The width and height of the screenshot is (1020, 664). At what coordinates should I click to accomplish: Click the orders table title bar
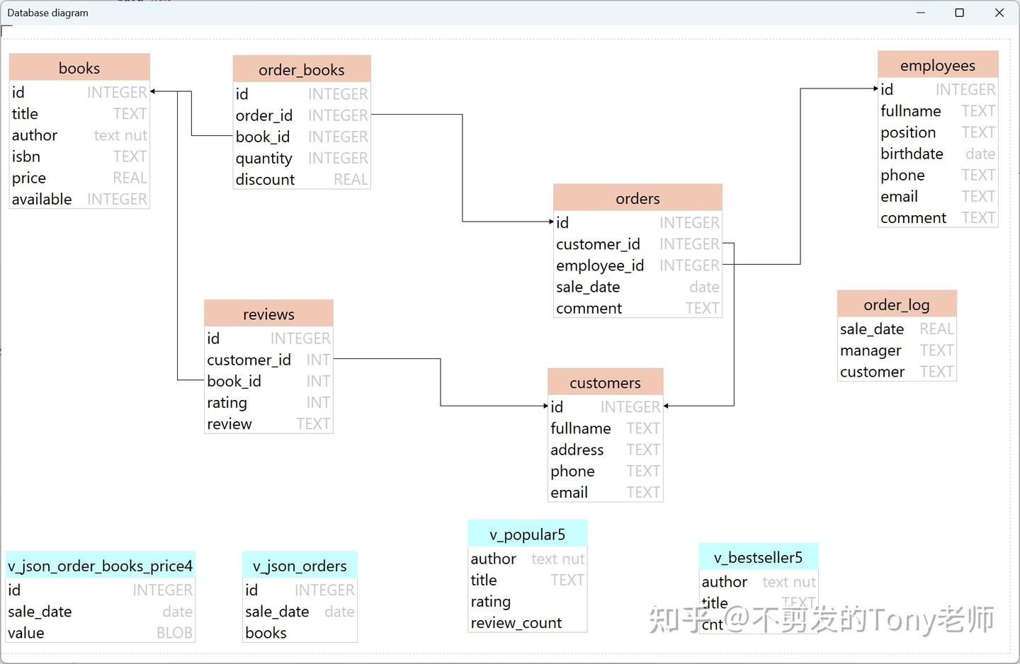(x=636, y=198)
